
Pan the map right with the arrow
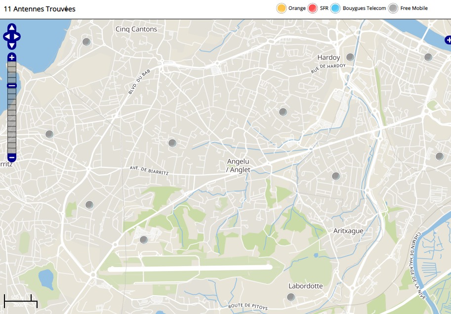click(18, 37)
